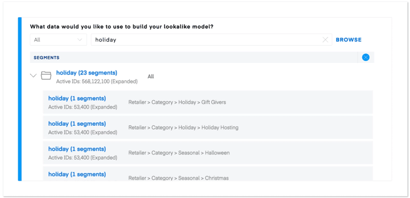This screenshot has height=198, width=410.
Task: Click the folder icon beside holiday (23 segments)
Action: tap(46, 76)
